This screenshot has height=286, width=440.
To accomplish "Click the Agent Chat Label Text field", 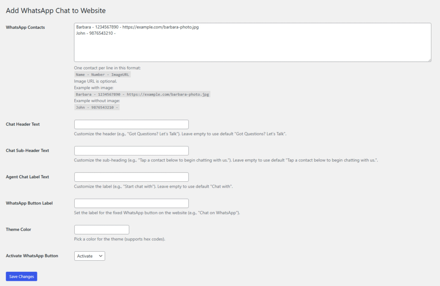I will click(x=131, y=177).
